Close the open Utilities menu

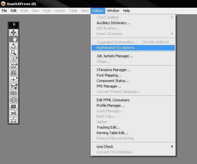tap(98, 11)
